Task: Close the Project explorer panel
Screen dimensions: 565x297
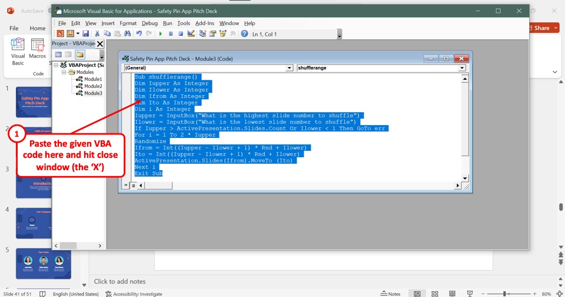Action: coord(100,44)
